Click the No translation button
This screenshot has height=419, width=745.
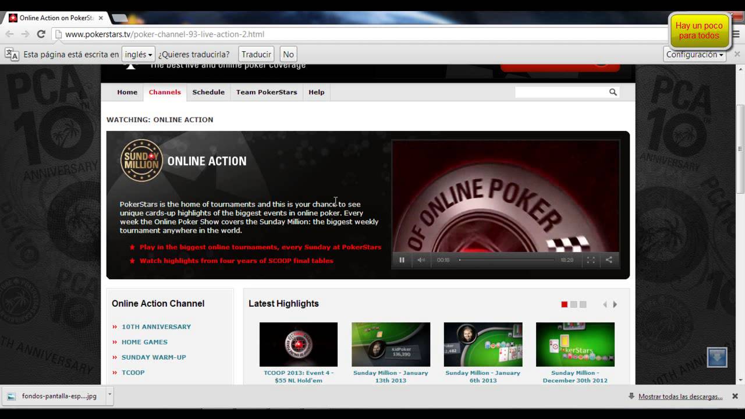click(x=288, y=54)
